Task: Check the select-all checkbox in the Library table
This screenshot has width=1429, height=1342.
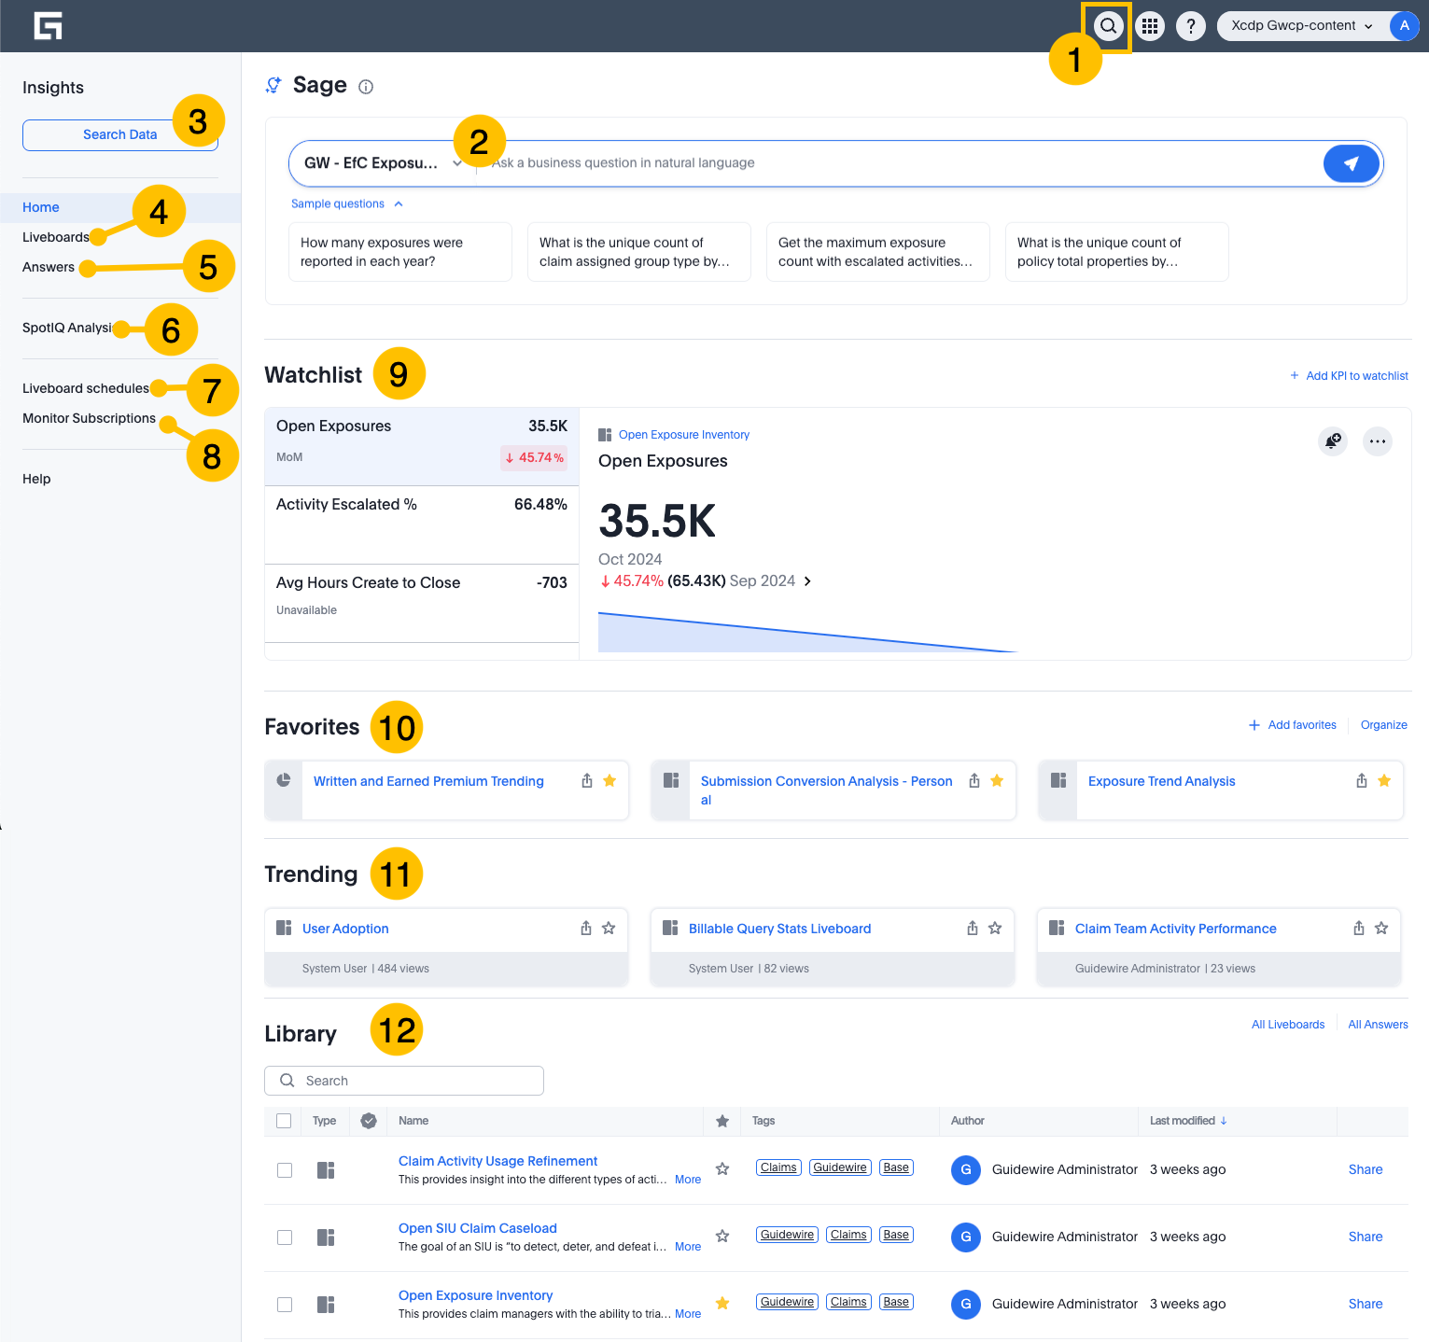Action: coord(284,1120)
